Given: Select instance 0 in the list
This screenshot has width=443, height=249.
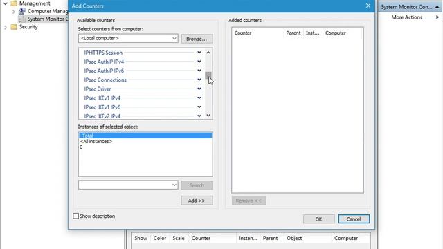Looking at the screenshot, I should pos(81,147).
